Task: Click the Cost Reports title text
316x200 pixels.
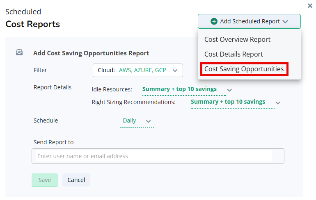Action: click(33, 24)
